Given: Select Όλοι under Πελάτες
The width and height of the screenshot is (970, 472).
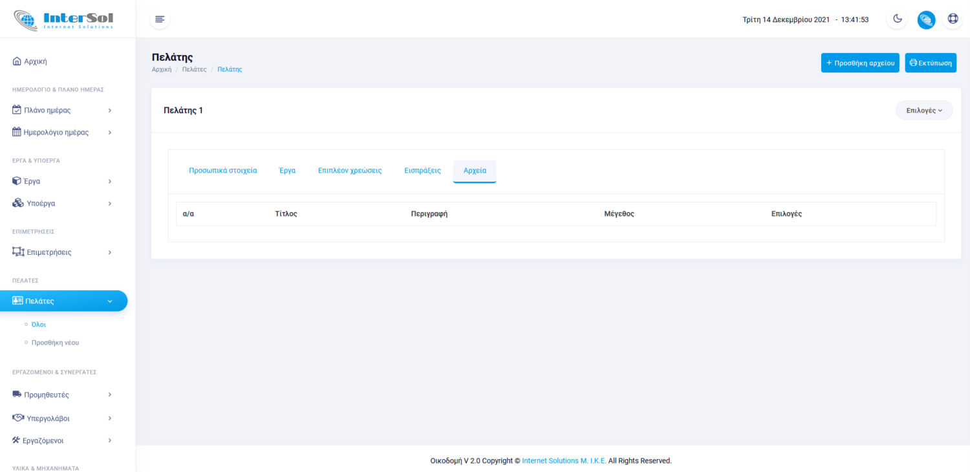Looking at the screenshot, I should [39, 325].
